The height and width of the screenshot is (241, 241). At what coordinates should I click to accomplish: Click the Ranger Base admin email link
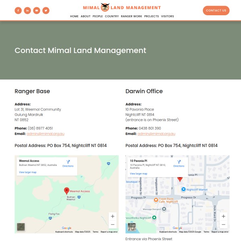tap(45, 134)
